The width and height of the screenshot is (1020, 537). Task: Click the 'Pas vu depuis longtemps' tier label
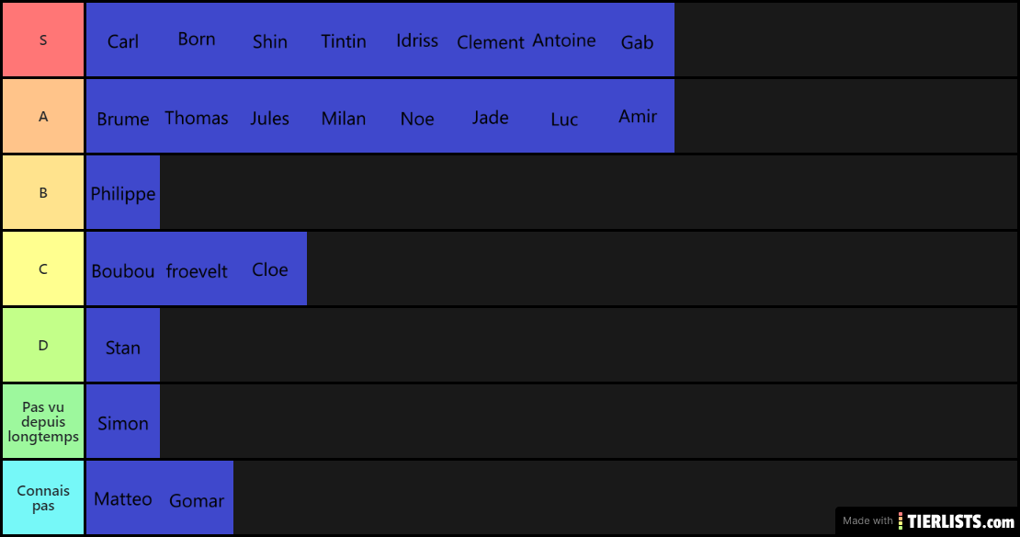[43, 421]
